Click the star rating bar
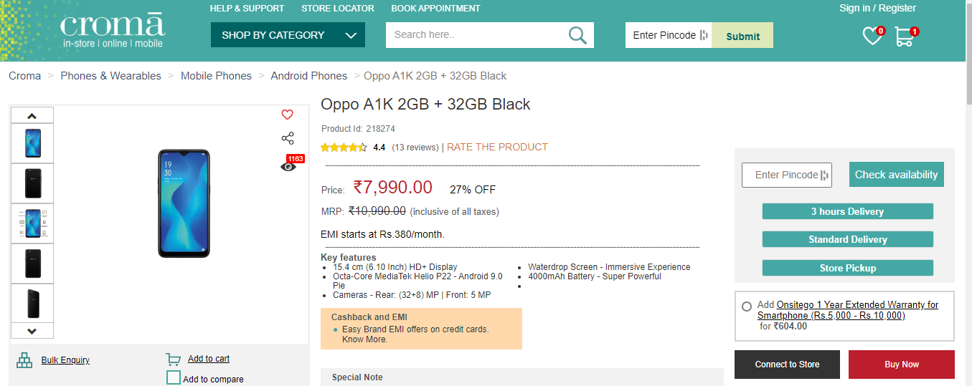Screen dimensions: 972x386 344,148
